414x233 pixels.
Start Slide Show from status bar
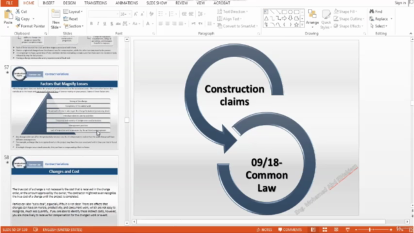(348, 230)
